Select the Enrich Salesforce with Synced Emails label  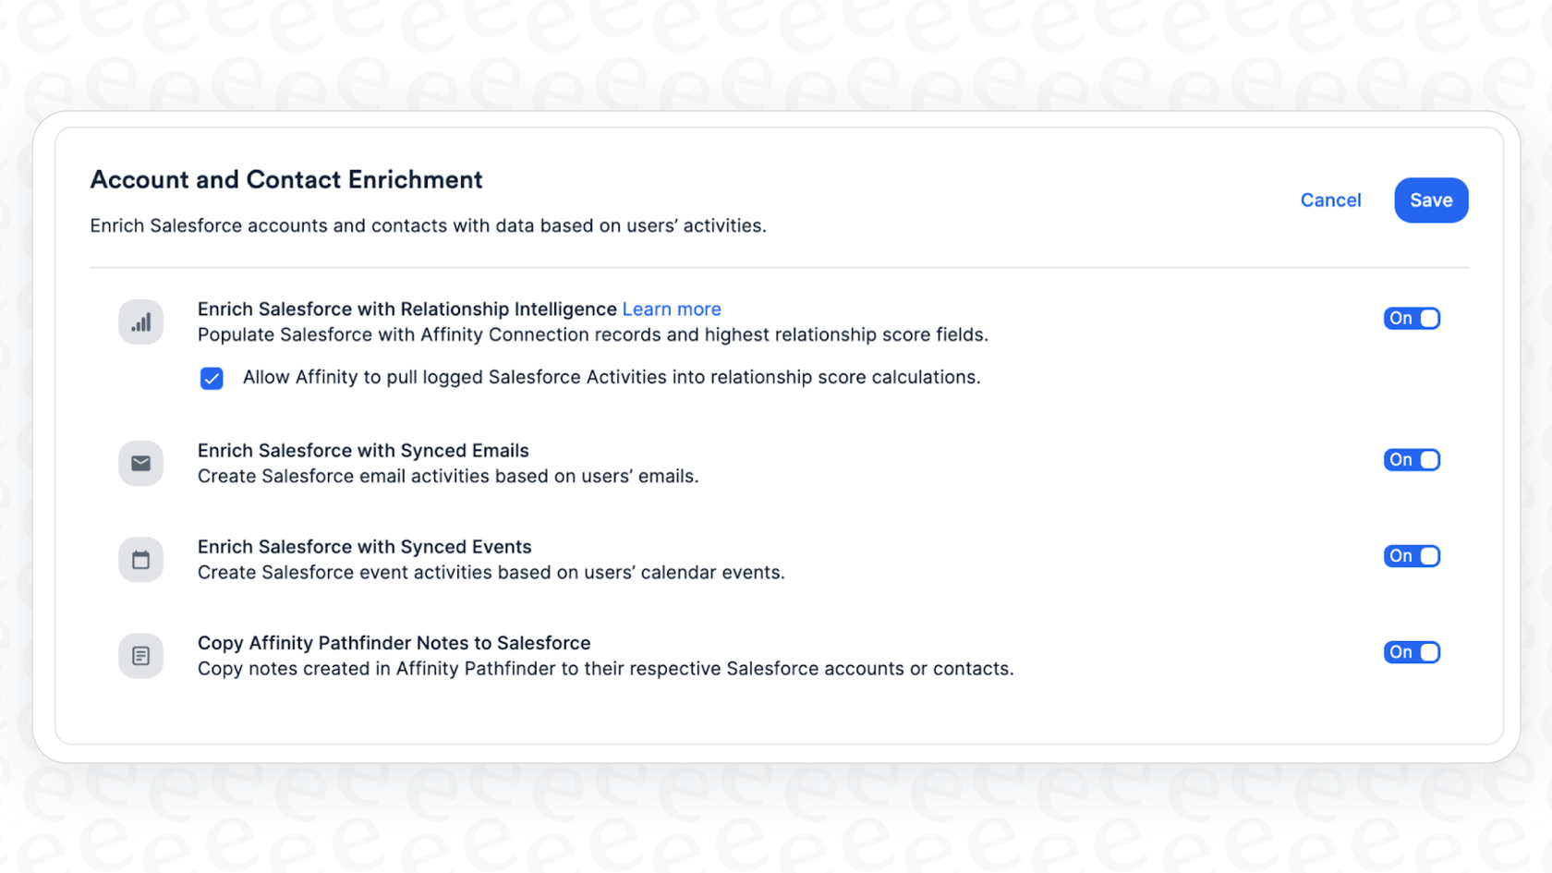362,450
